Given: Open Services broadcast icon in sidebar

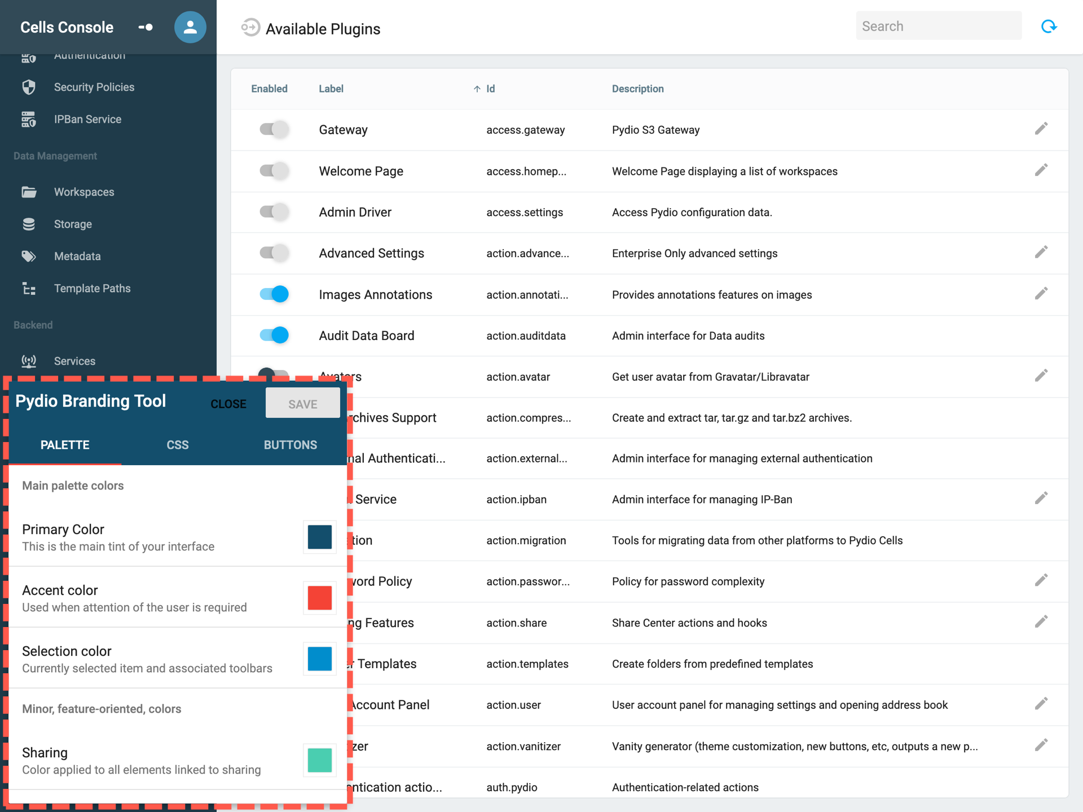Looking at the screenshot, I should point(29,361).
